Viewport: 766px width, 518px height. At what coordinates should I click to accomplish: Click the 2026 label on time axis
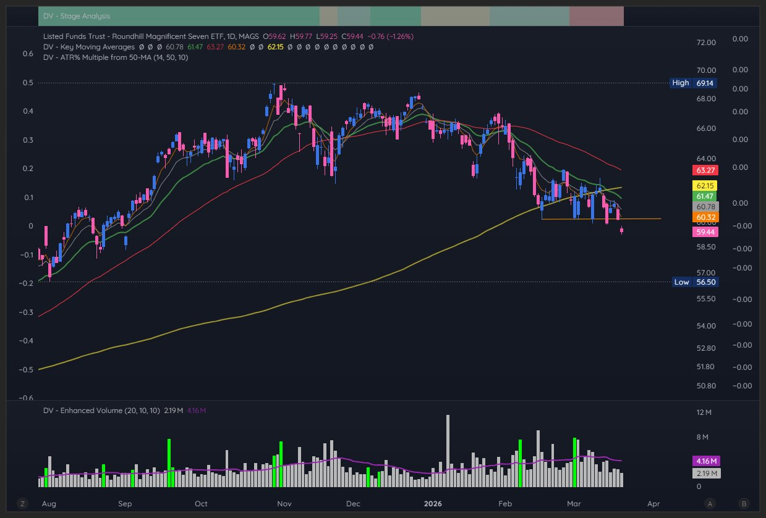(432, 503)
